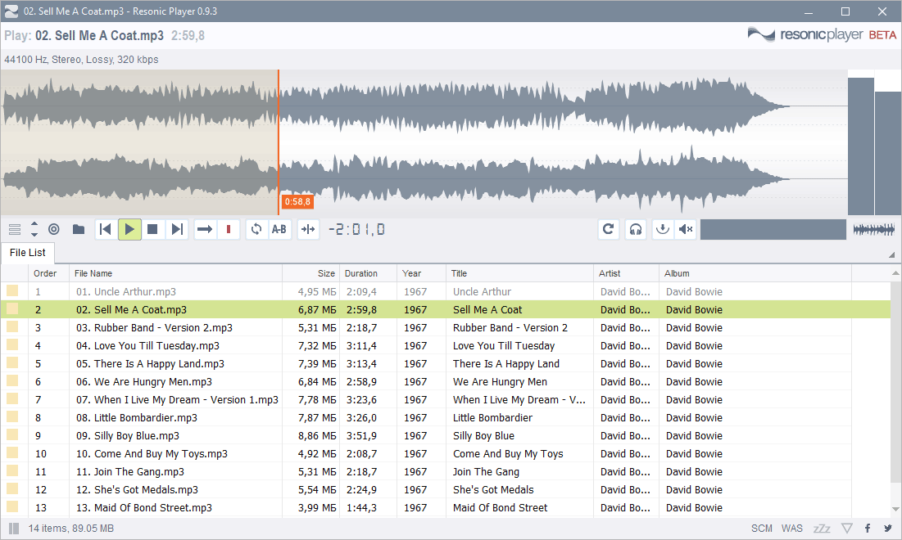902x540 pixels.
Task: Select 08. Little Bombardier.mp3
Action: [137, 417]
